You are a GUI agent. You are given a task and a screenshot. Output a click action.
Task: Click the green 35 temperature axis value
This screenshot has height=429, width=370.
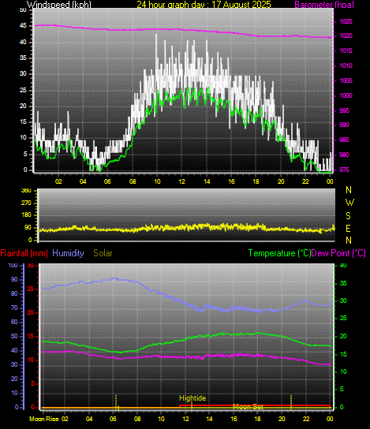tap(343, 283)
